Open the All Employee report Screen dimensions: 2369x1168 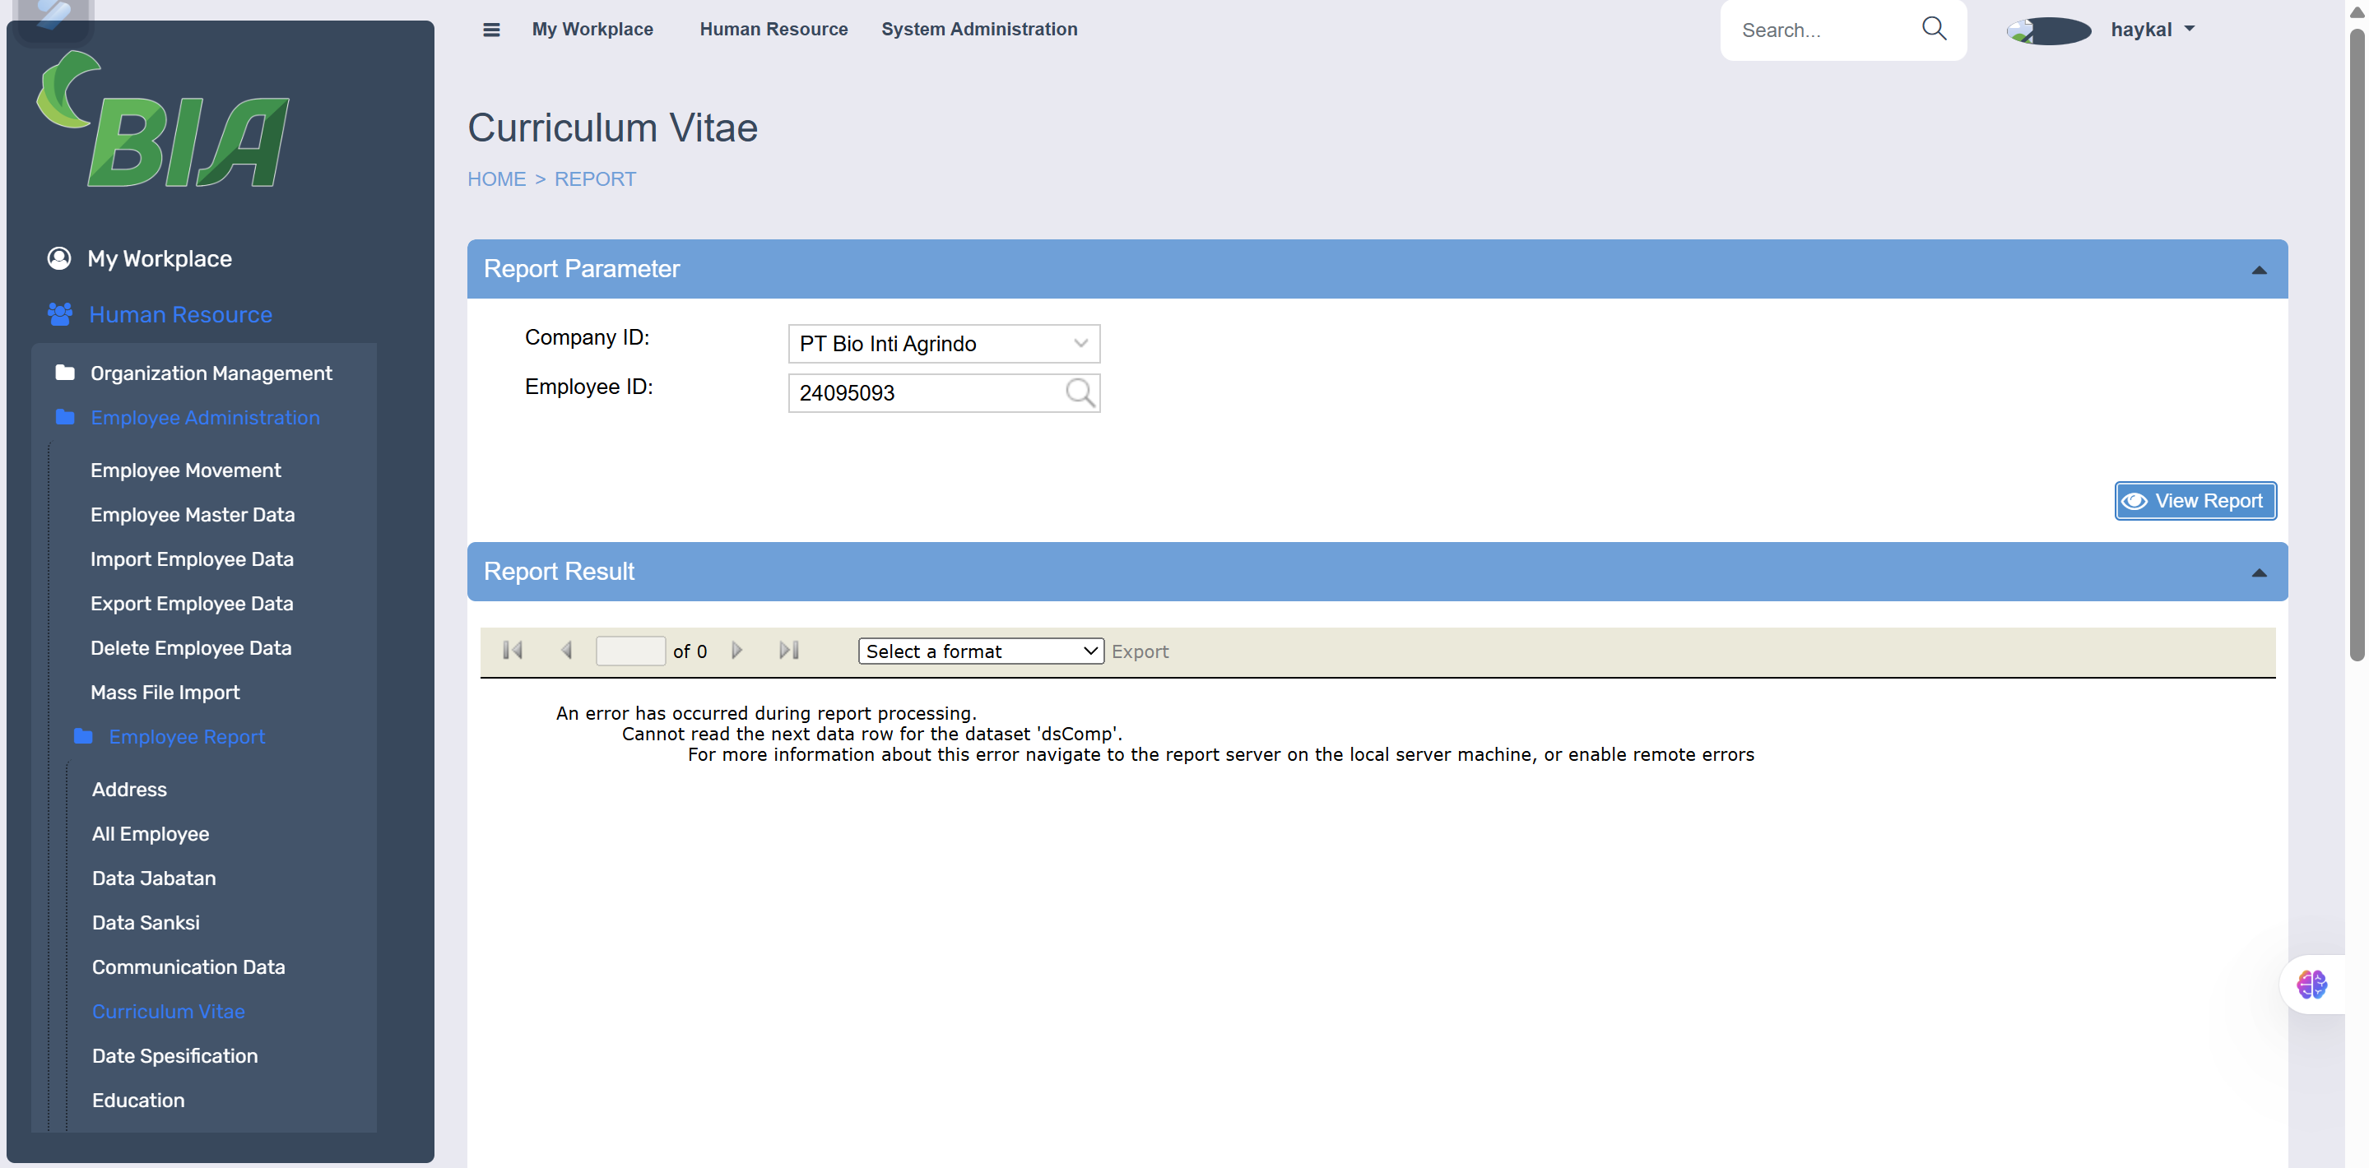pos(151,833)
